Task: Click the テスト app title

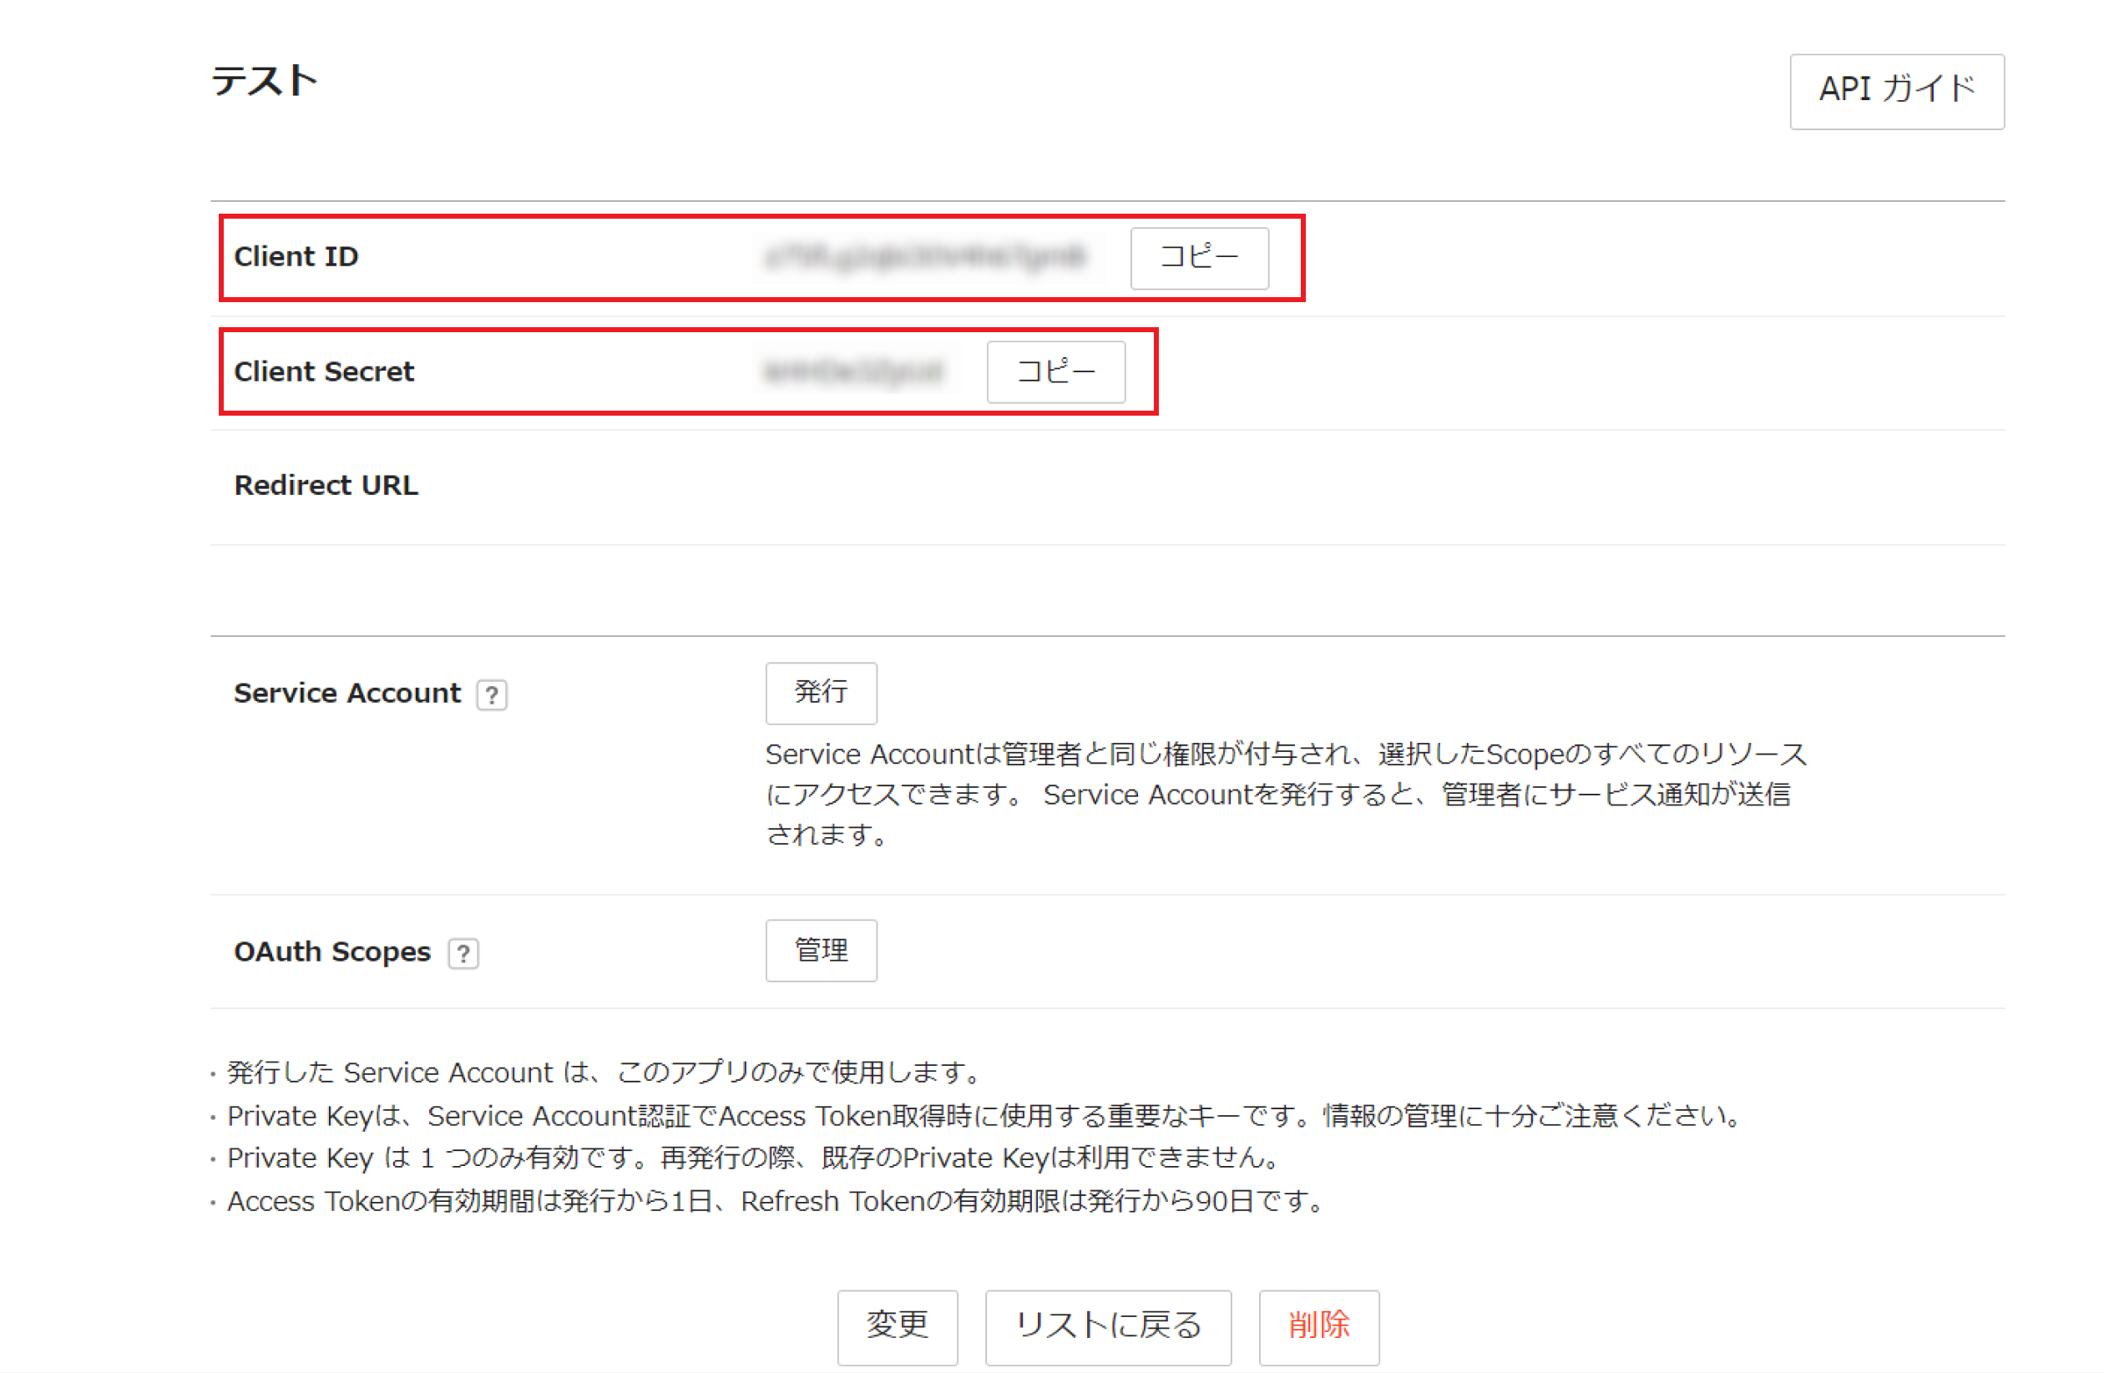Action: tap(264, 81)
